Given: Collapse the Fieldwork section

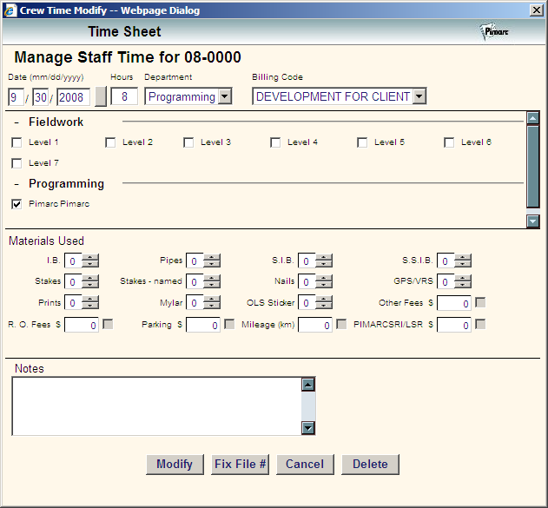Looking at the screenshot, I should click(x=17, y=122).
